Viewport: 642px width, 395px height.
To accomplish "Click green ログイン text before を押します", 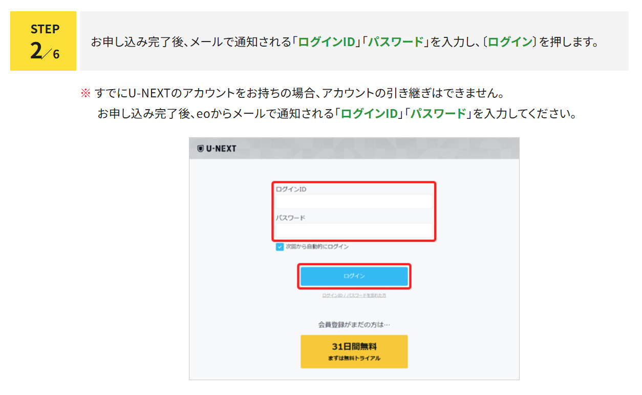I will point(510,42).
